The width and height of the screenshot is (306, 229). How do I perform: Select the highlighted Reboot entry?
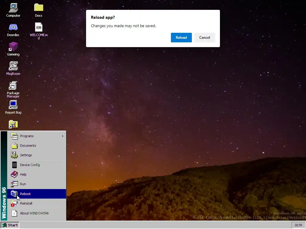point(37,194)
